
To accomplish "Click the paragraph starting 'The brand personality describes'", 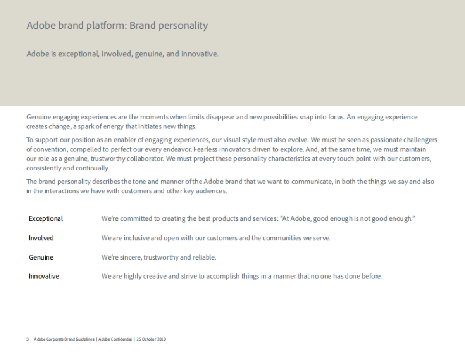I will click(x=230, y=186).
